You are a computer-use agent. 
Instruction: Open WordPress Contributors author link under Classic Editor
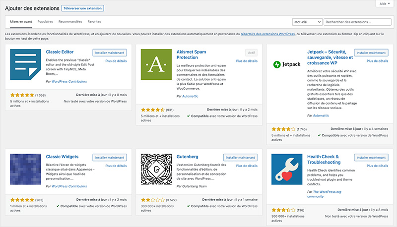click(x=69, y=81)
